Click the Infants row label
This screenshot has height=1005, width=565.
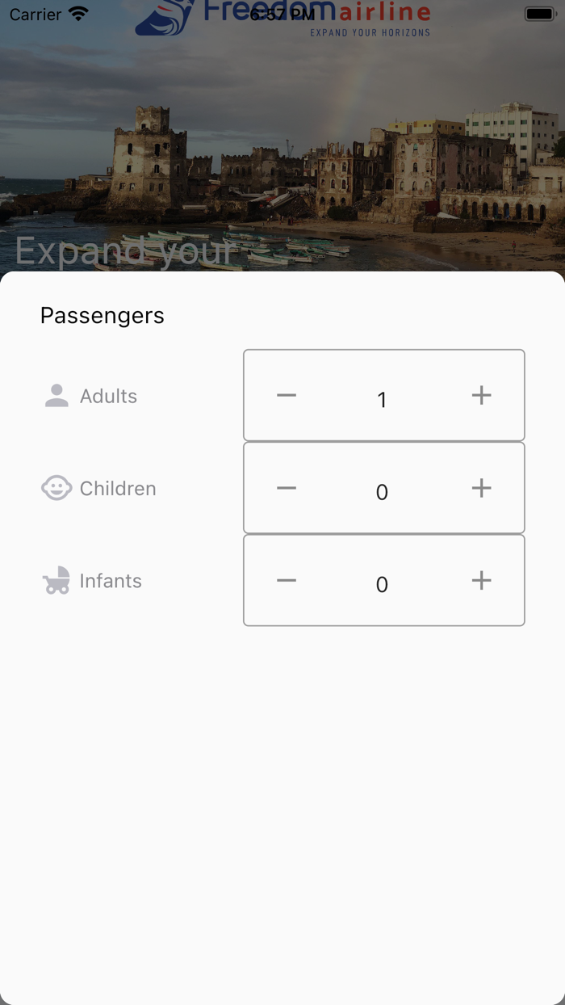[111, 580]
